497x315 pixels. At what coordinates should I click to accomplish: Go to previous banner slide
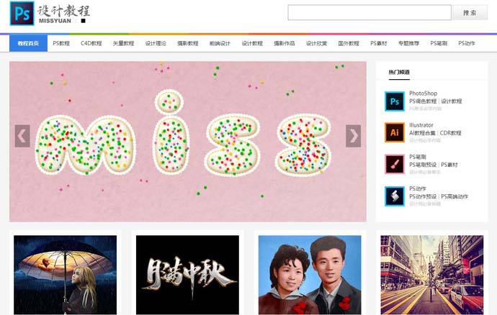[22, 136]
